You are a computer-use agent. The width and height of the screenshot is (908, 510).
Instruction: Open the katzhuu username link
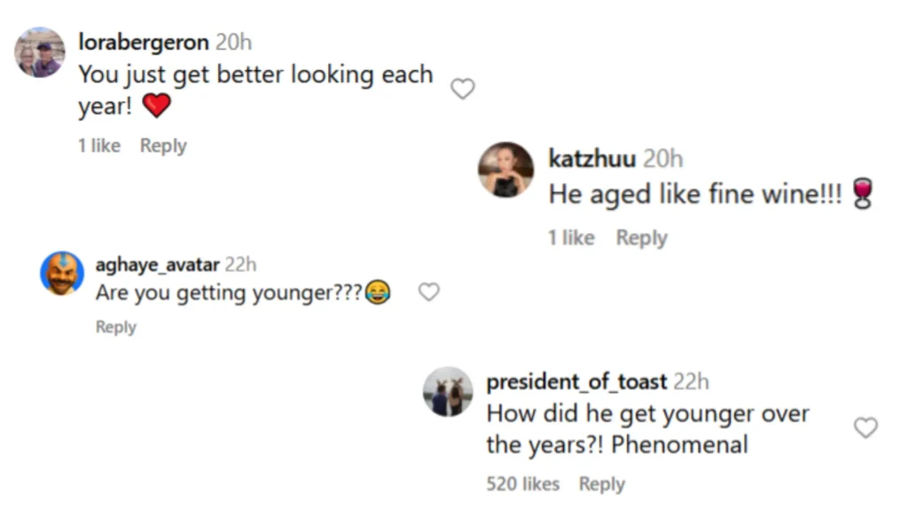[x=591, y=158]
